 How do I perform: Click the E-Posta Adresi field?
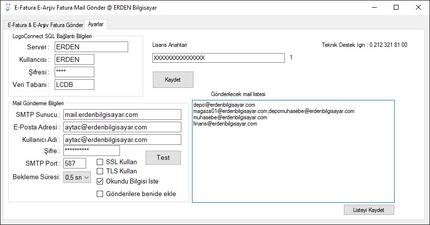click(122, 127)
